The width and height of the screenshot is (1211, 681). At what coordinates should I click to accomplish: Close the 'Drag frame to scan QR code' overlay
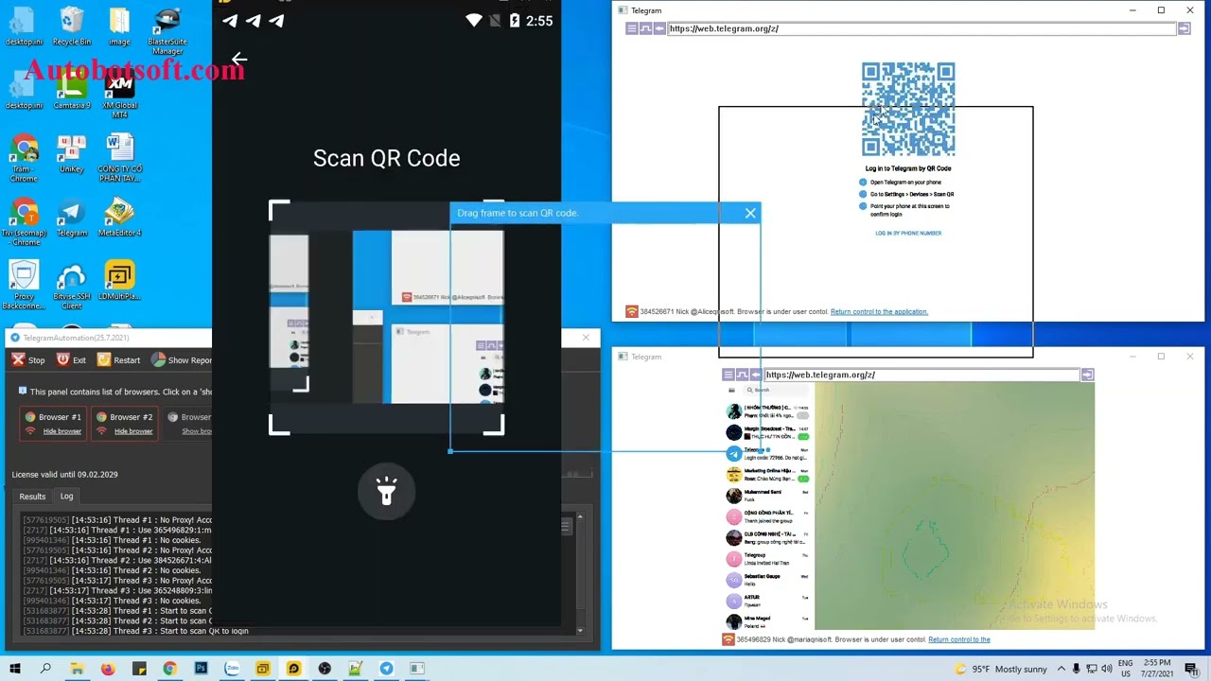[x=750, y=213]
